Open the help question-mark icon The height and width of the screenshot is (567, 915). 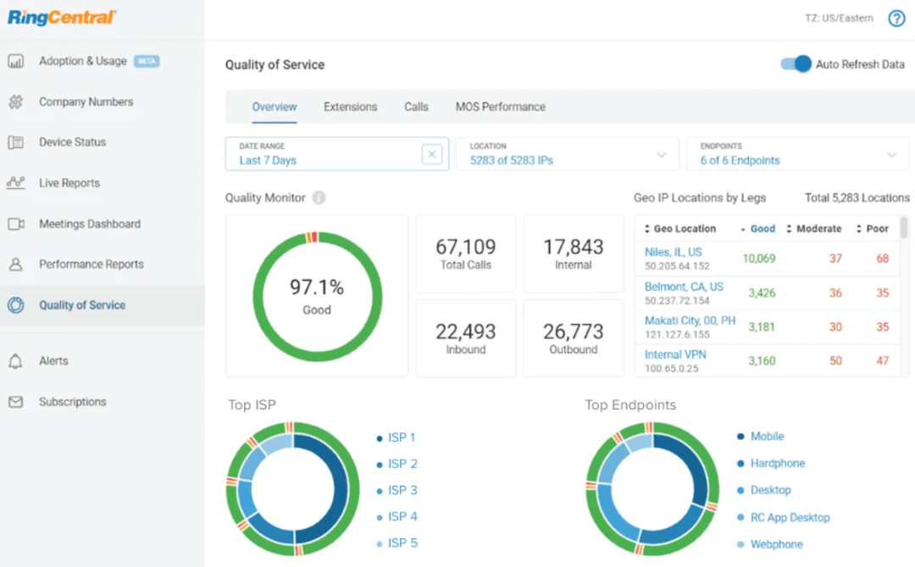(x=896, y=18)
